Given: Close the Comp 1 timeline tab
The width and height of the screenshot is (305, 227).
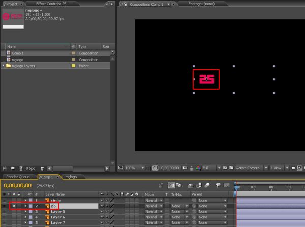Looking at the screenshot, I should pyautogui.click(x=57, y=177).
